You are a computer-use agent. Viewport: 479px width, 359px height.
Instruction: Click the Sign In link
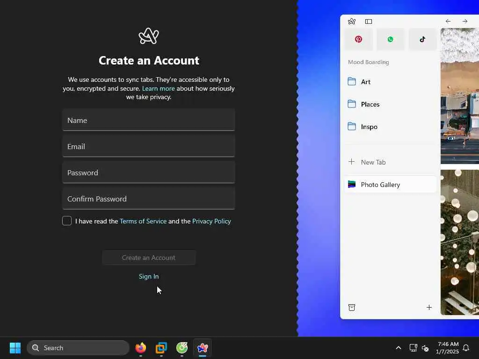tap(149, 276)
